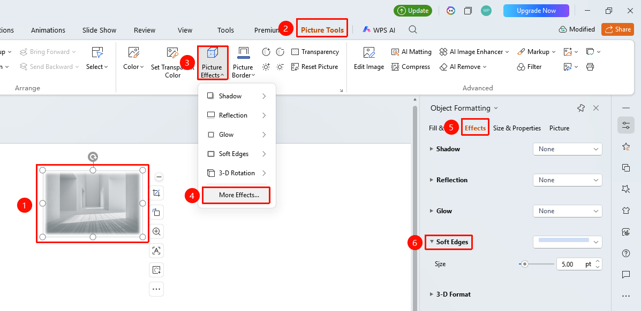Click the increase brightness icon
This screenshot has width=641, height=311.
coord(266,66)
